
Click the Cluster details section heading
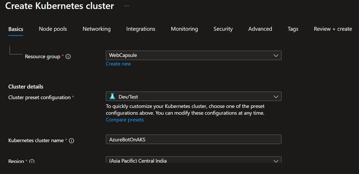click(x=26, y=87)
